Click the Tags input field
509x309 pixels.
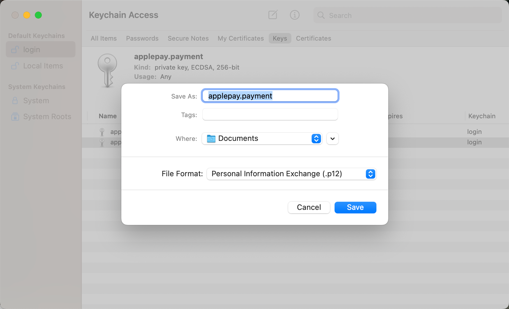tap(270, 114)
